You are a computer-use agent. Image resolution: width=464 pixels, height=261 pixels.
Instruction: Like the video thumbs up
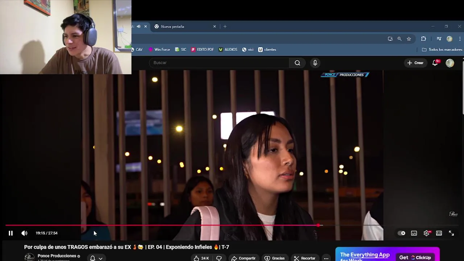pos(201,258)
